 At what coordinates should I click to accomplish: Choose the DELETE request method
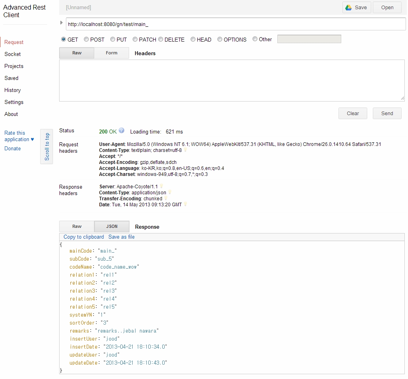click(161, 40)
